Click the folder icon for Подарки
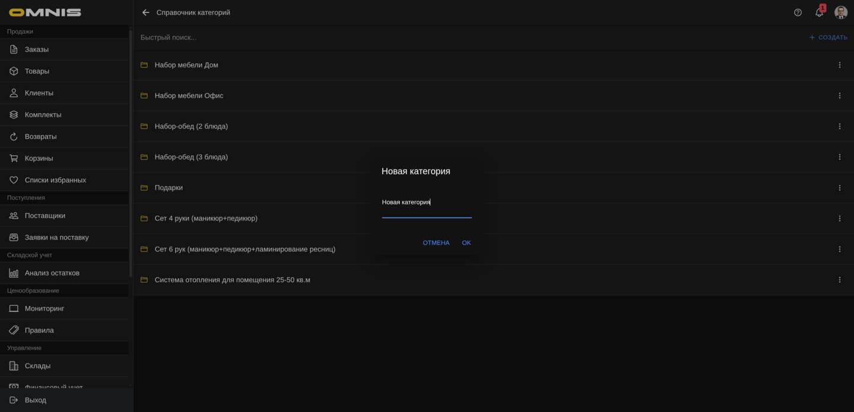 click(x=144, y=188)
